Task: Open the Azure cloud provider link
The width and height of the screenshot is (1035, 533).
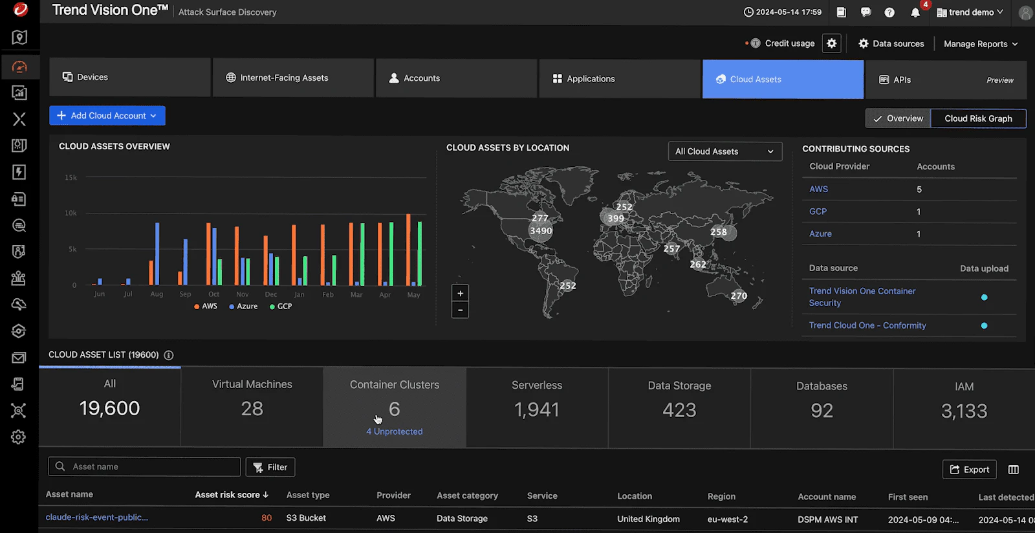Action: pyautogui.click(x=820, y=234)
